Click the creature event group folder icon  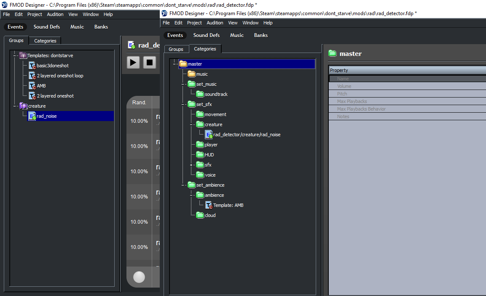tap(24, 106)
